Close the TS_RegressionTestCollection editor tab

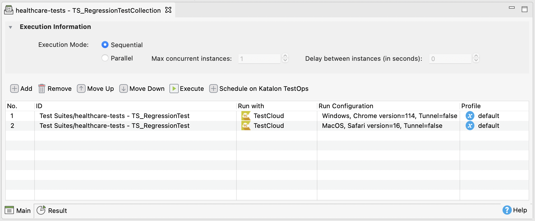pos(168,10)
